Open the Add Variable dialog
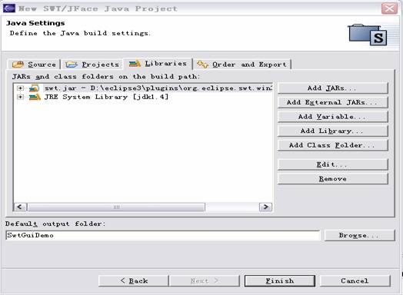This screenshot has height=295, width=403. pyautogui.click(x=332, y=117)
